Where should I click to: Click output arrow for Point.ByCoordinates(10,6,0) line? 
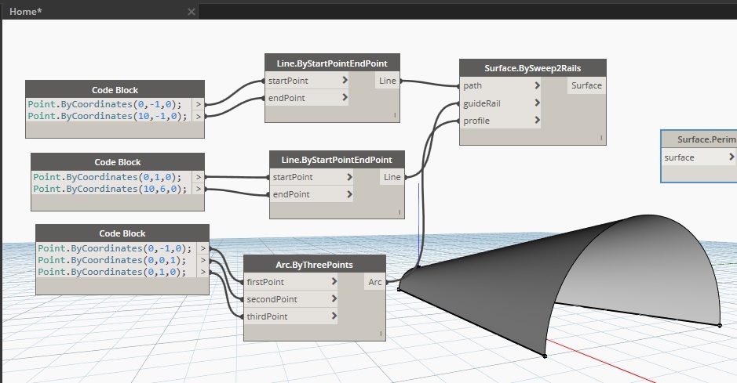coord(199,189)
